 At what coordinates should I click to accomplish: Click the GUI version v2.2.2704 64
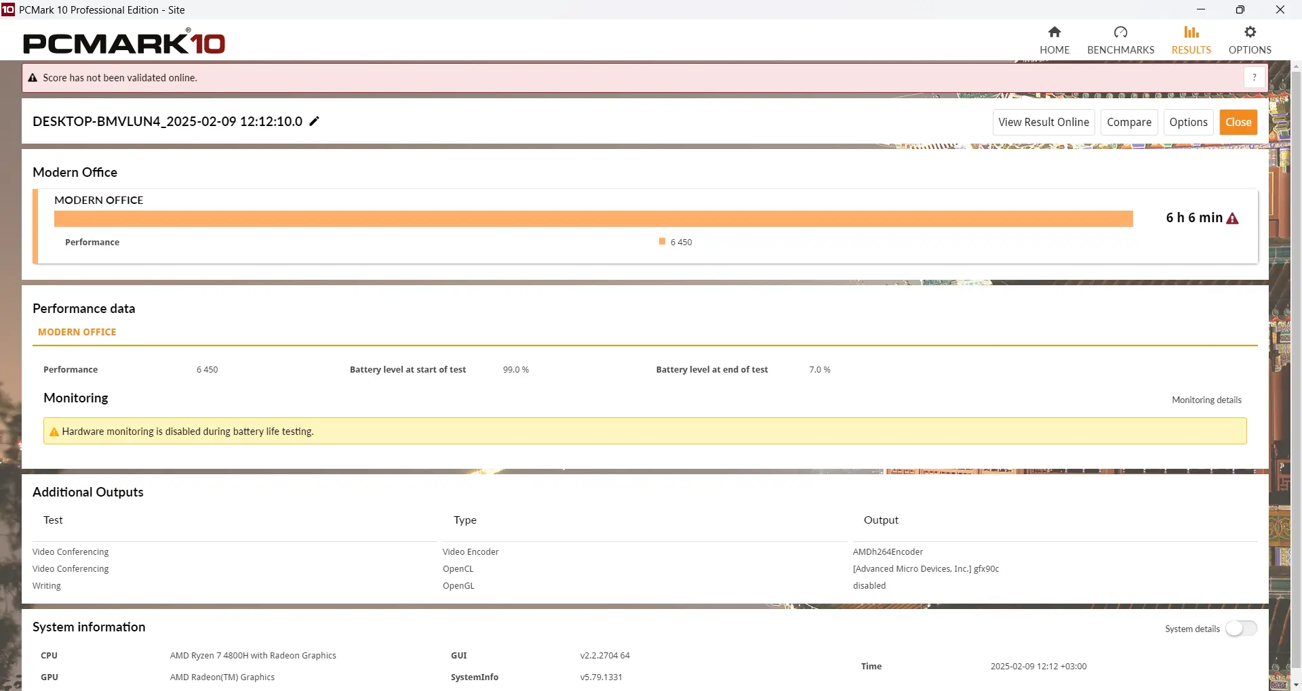pos(605,655)
